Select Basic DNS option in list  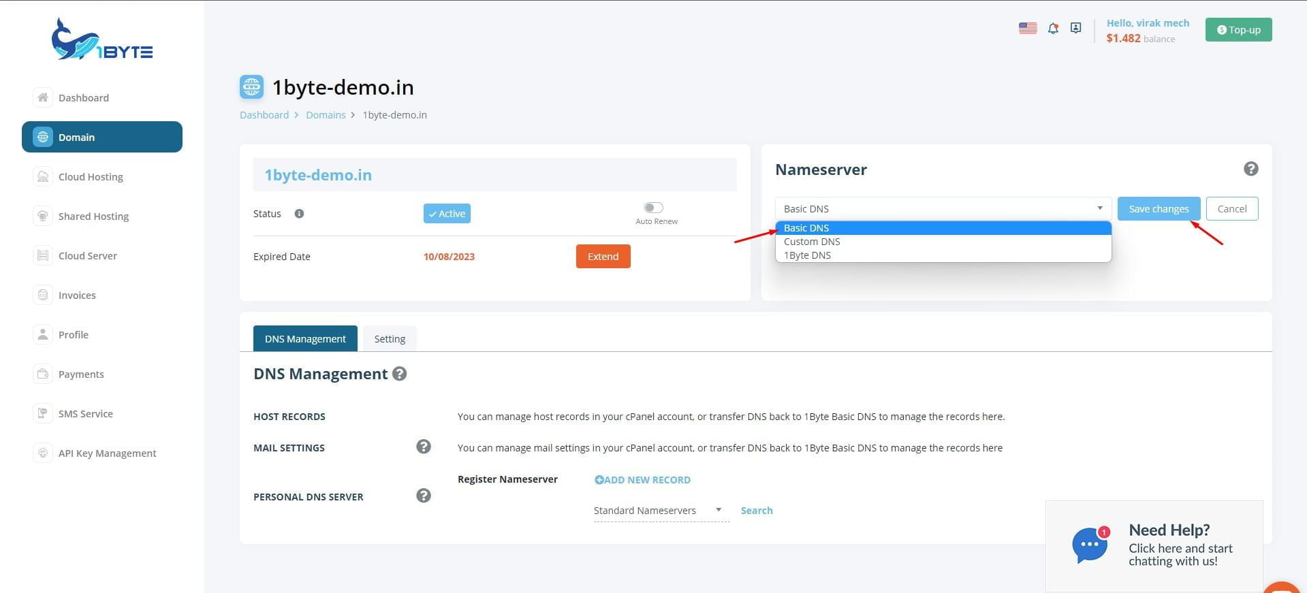click(943, 228)
